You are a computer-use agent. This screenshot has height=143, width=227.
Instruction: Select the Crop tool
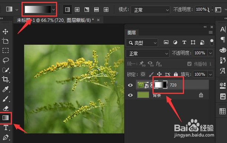click(5, 79)
